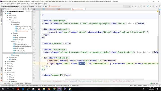
Task: Open Opera browser from taskbar
Action: (x=18, y=89)
